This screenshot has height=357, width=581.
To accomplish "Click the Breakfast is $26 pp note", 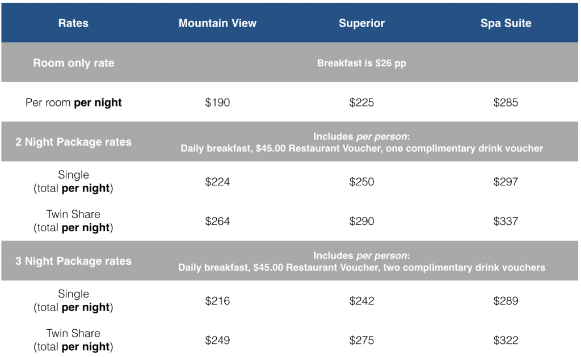I will [x=361, y=63].
